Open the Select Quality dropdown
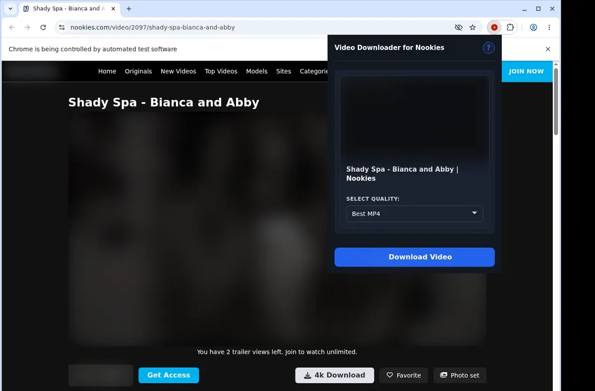Viewport: 595px width, 391px height. click(415, 214)
